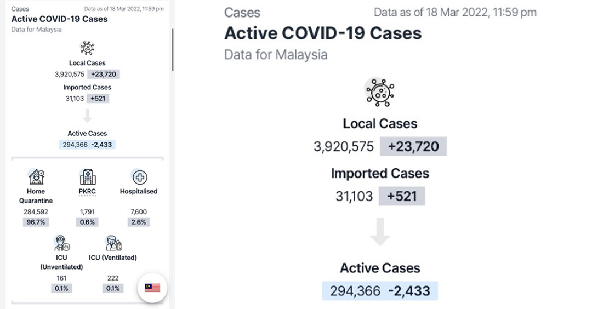
Task: Click the down arrow below Imported Cases in enlarged view
Action: (380, 232)
